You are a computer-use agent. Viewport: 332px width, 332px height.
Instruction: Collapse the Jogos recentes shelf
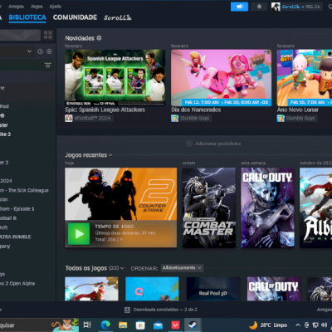[110, 155]
